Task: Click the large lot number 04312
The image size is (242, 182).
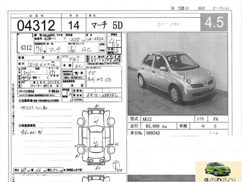Action: pyautogui.click(x=36, y=25)
